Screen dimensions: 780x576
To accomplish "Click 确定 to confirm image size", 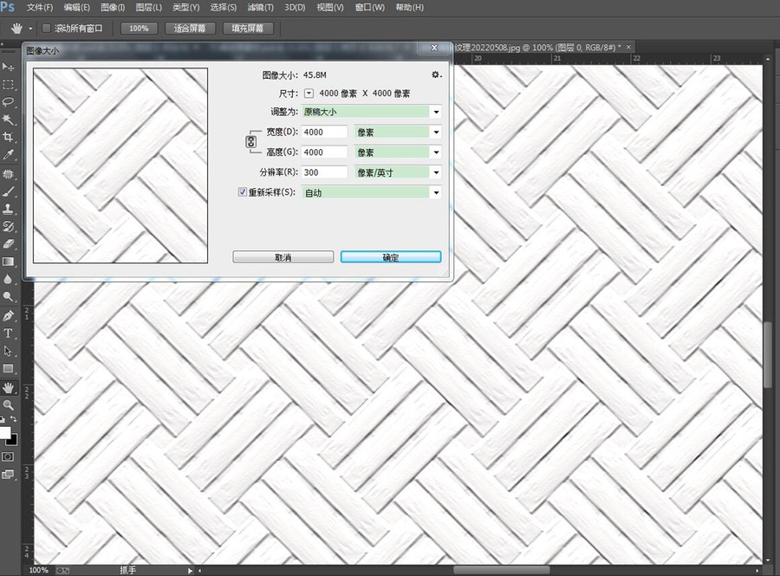I will [x=391, y=257].
